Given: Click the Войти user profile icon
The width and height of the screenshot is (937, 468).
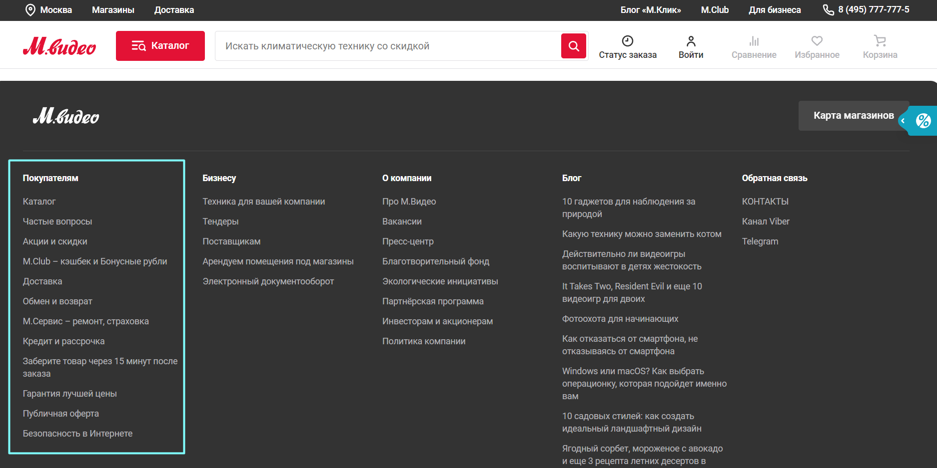Looking at the screenshot, I should pyautogui.click(x=691, y=41).
